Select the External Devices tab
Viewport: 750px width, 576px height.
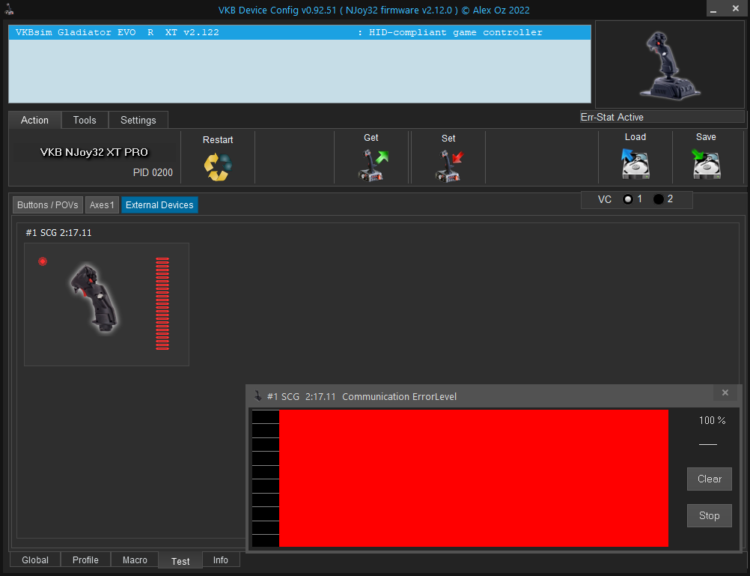click(159, 205)
